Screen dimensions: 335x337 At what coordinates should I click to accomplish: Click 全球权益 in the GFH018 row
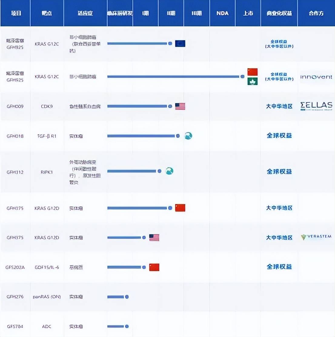point(279,135)
